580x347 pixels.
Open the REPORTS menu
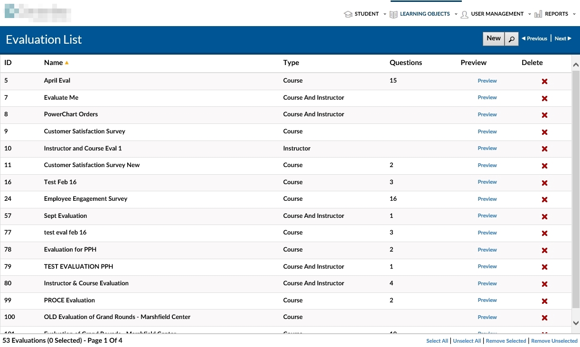[556, 14]
